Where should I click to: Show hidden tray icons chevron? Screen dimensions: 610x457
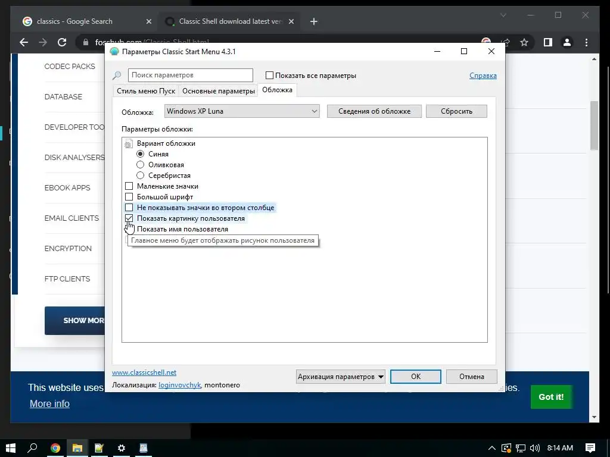[x=491, y=448]
